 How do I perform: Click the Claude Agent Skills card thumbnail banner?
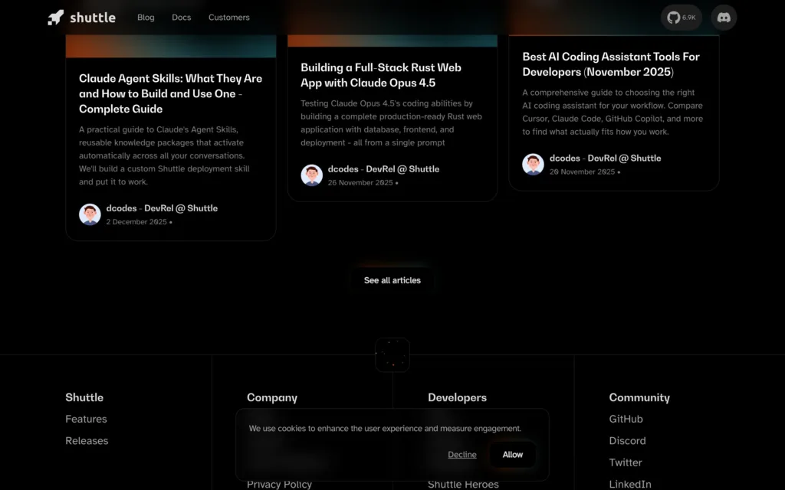pos(171,46)
